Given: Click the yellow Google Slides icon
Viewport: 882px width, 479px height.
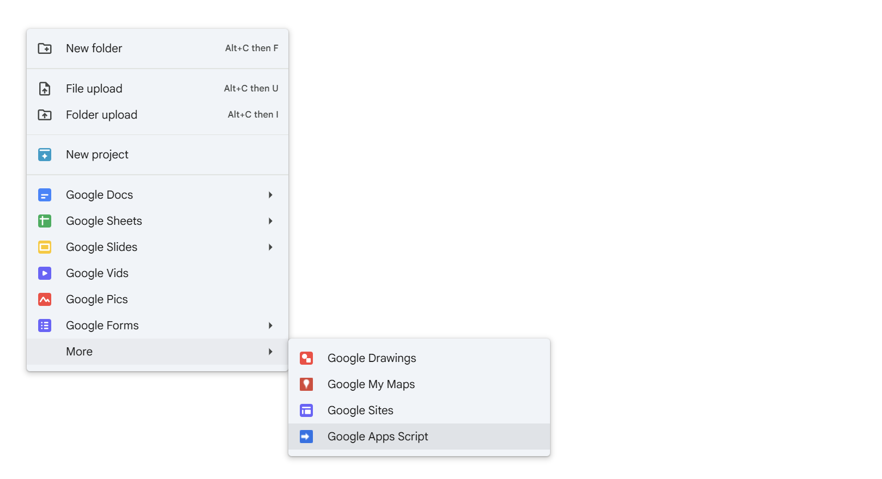Looking at the screenshot, I should (45, 247).
